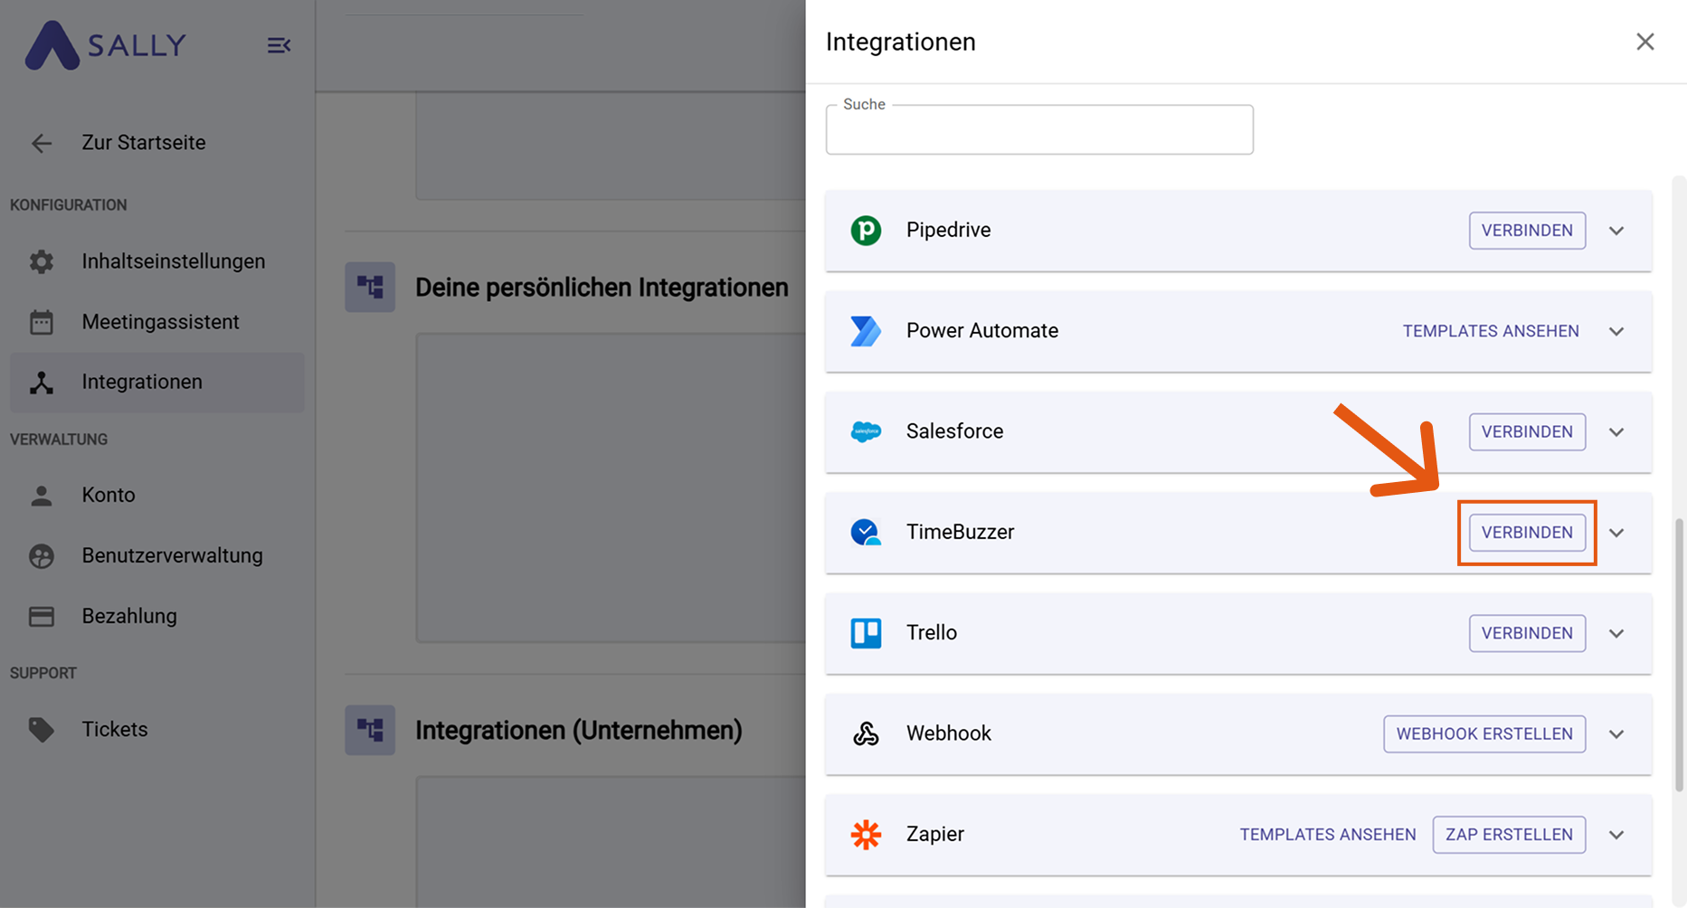Screen dimensions: 1687x908
Task: Connect Pipedrive with Verbinden button
Action: point(1527,231)
